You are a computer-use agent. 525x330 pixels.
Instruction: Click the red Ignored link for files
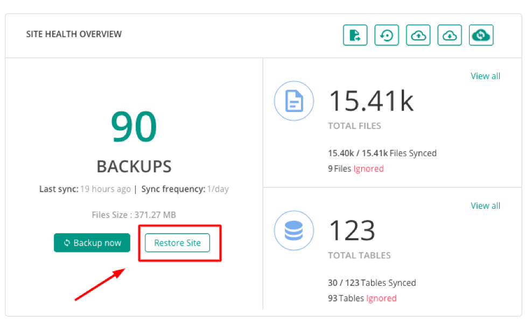(368, 168)
